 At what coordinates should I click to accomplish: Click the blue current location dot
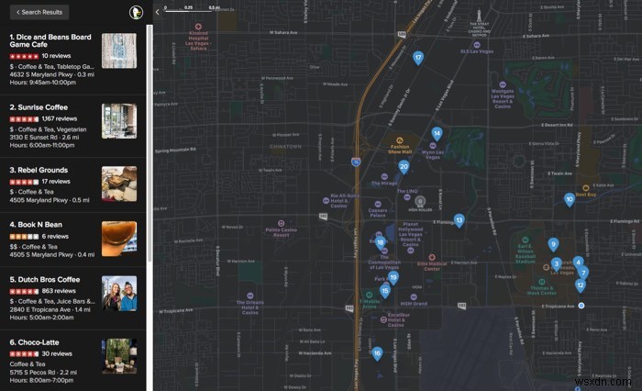click(x=581, y=306)
